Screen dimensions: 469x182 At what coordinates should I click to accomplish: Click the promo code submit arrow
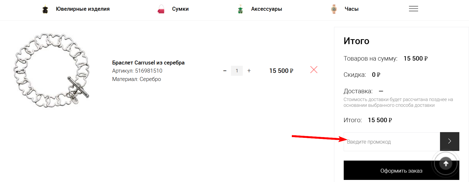click(x=449, y=141)
